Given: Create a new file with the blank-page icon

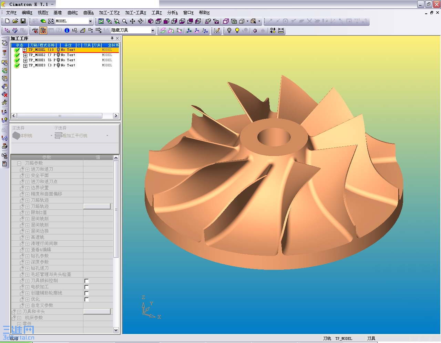Looking at the screenshot, I should [7, 21].
